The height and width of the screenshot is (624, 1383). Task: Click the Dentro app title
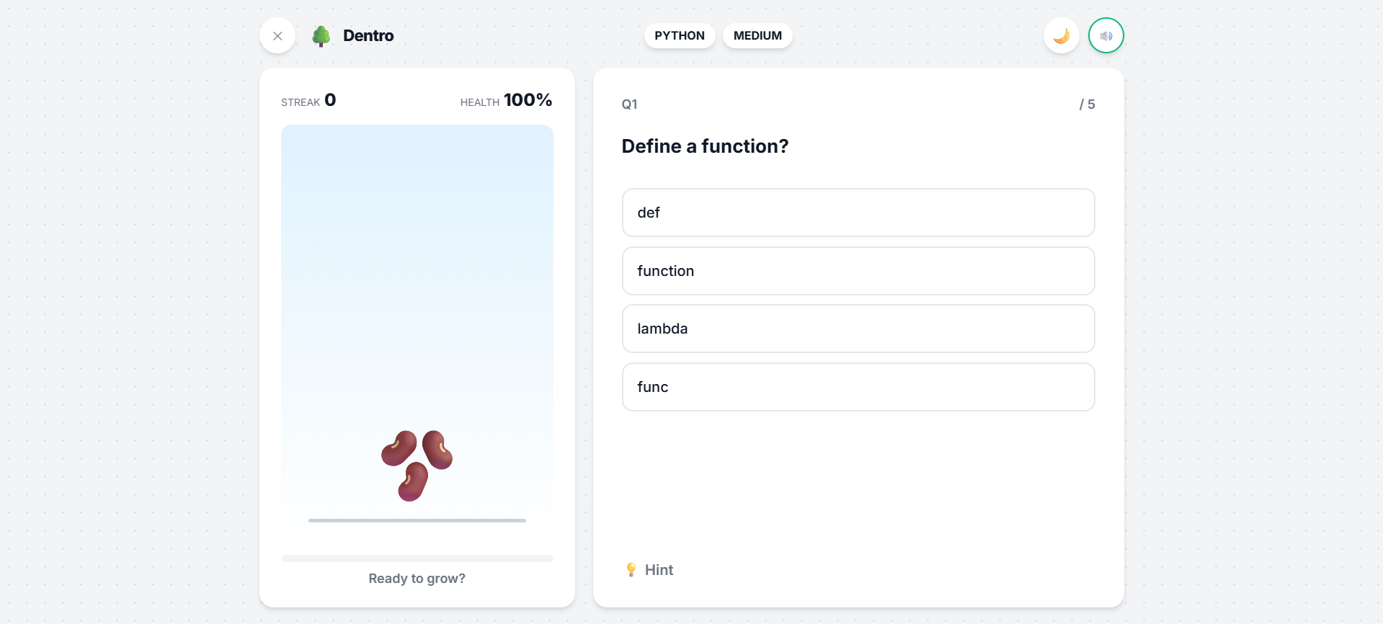point(368,36)
